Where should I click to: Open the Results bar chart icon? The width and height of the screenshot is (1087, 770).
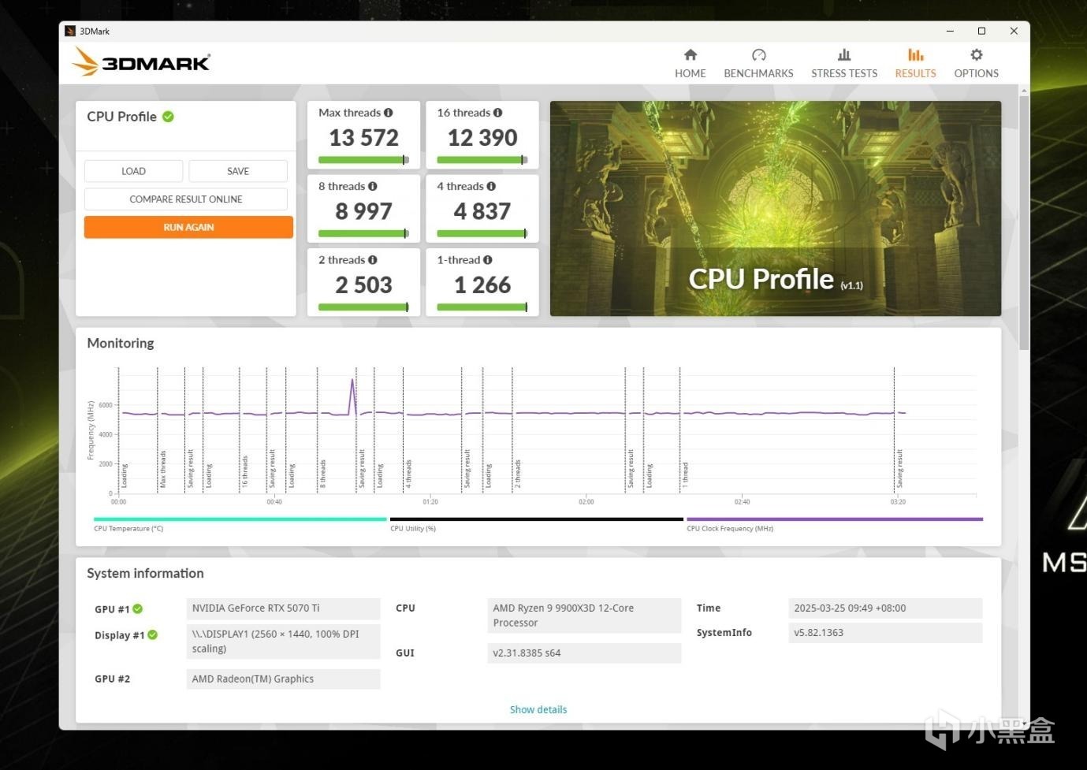(915, 54)
